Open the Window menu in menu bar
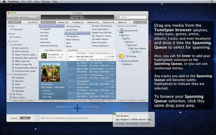Screen dimensions: 216x135 point(46,2)
